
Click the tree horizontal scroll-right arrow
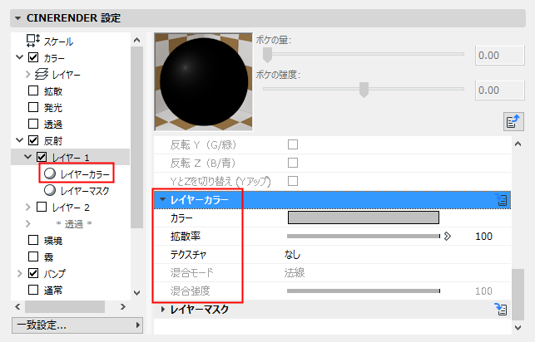click(123, 306)
